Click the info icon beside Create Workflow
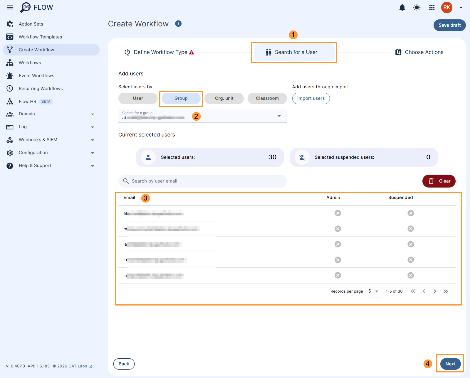 [178, 23]
